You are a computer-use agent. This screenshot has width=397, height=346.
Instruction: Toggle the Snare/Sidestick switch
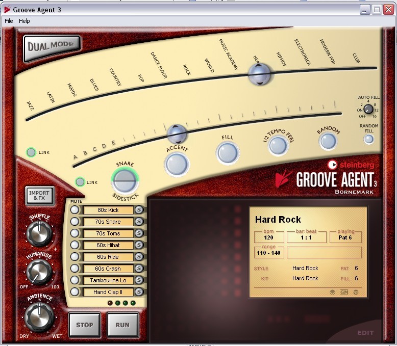(x=125, y=181)
